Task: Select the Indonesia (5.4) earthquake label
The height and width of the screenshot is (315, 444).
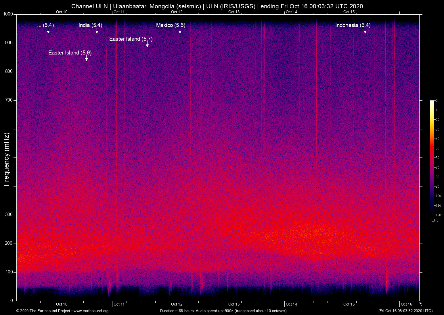Action: click(x=353, y=25)
